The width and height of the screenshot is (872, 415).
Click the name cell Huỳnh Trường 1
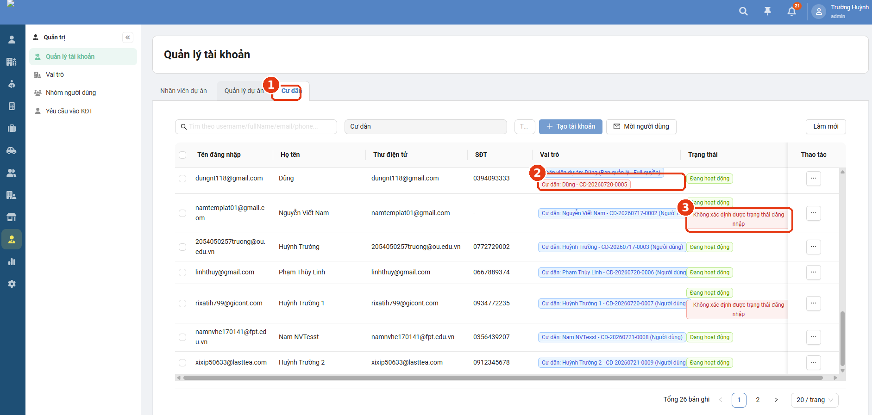[301, 304]
